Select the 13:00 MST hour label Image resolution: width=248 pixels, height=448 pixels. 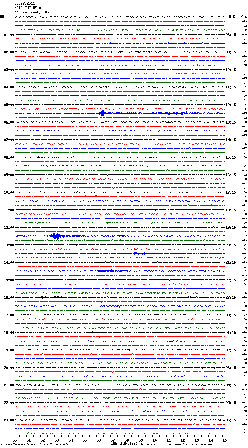pyautogui.click(x=9, y=245)
